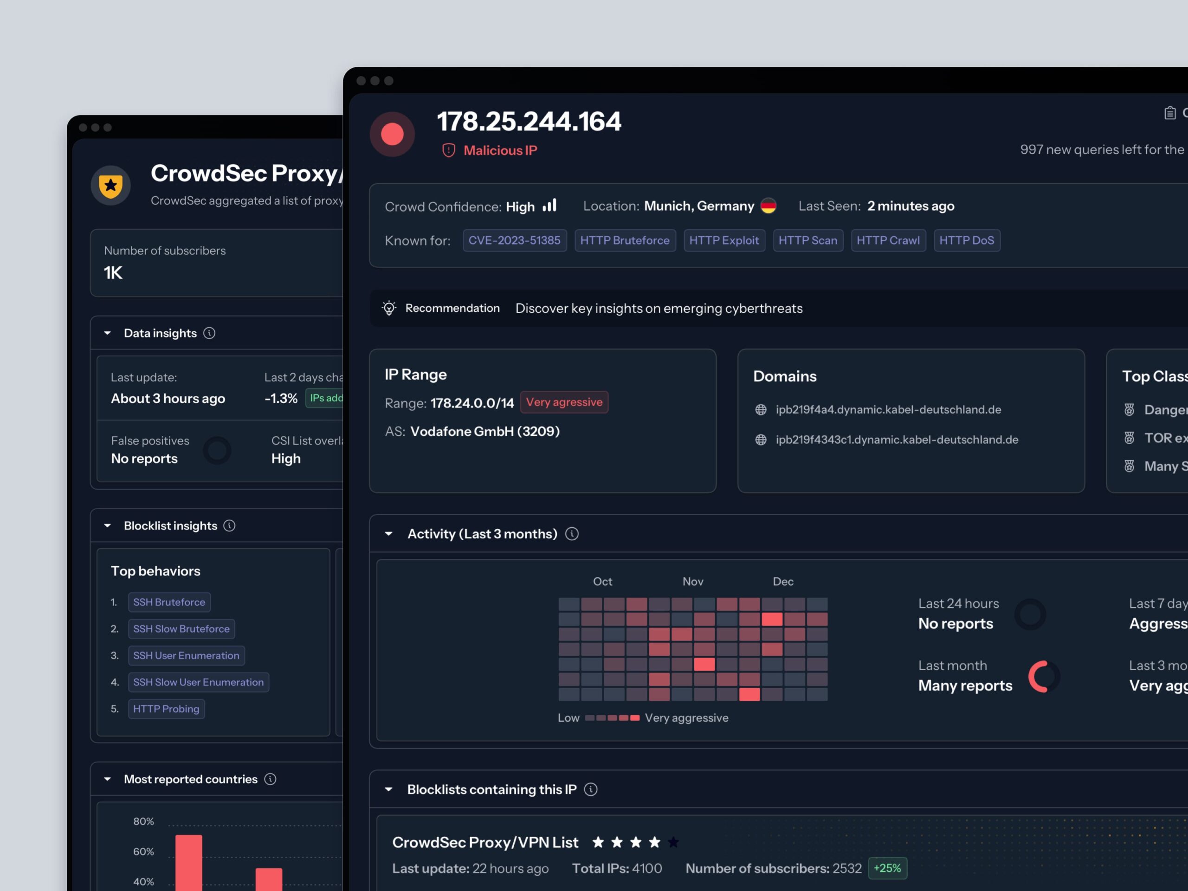Collapse the Blocklist insights section
The width and height of the screenshot is (1188, 891).
click(107, 526)
